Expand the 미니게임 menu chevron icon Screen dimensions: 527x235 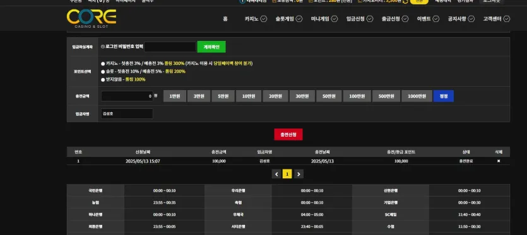(335, 19)
